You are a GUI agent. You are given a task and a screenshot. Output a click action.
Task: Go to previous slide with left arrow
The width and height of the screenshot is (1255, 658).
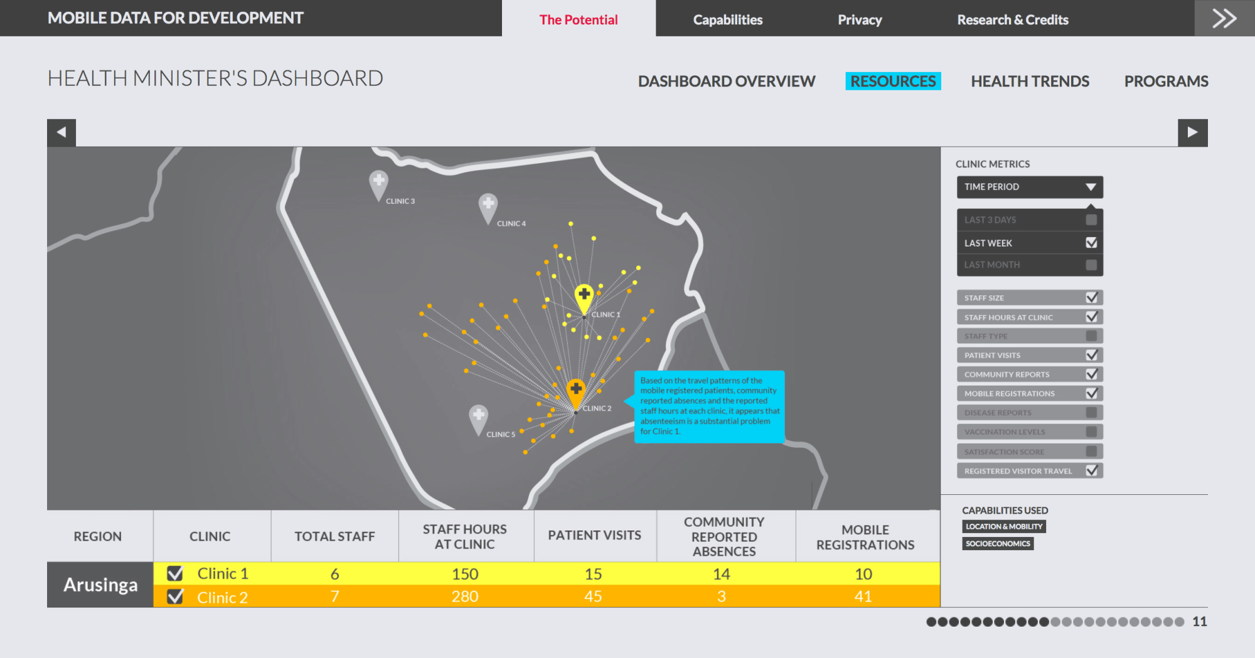(x=61, y=132)
